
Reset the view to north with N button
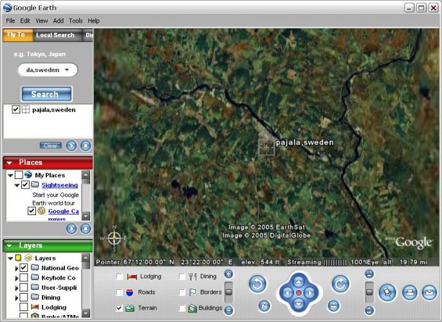point(264,306)
